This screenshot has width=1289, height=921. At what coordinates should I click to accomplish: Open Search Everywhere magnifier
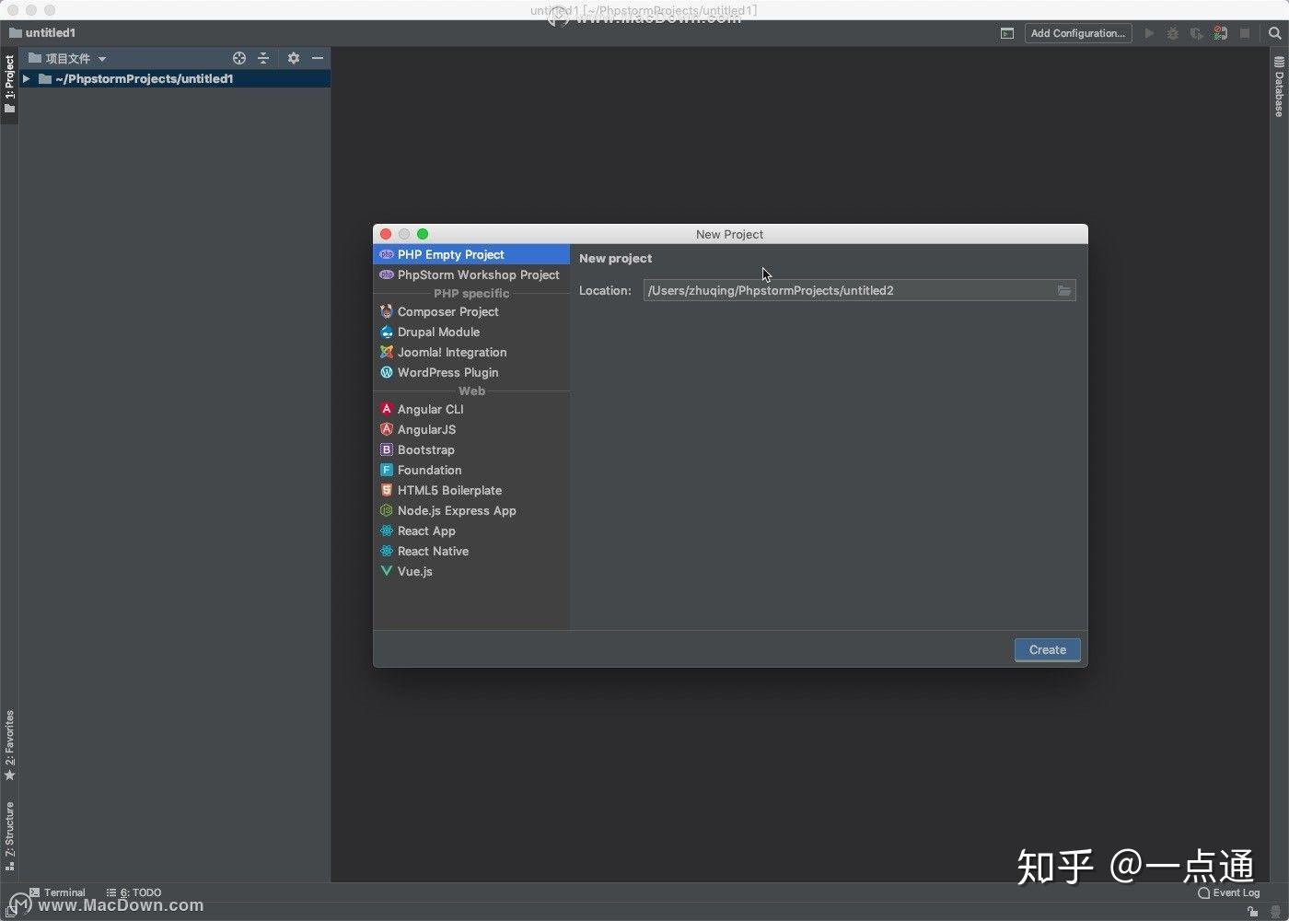click(1275, 33)
